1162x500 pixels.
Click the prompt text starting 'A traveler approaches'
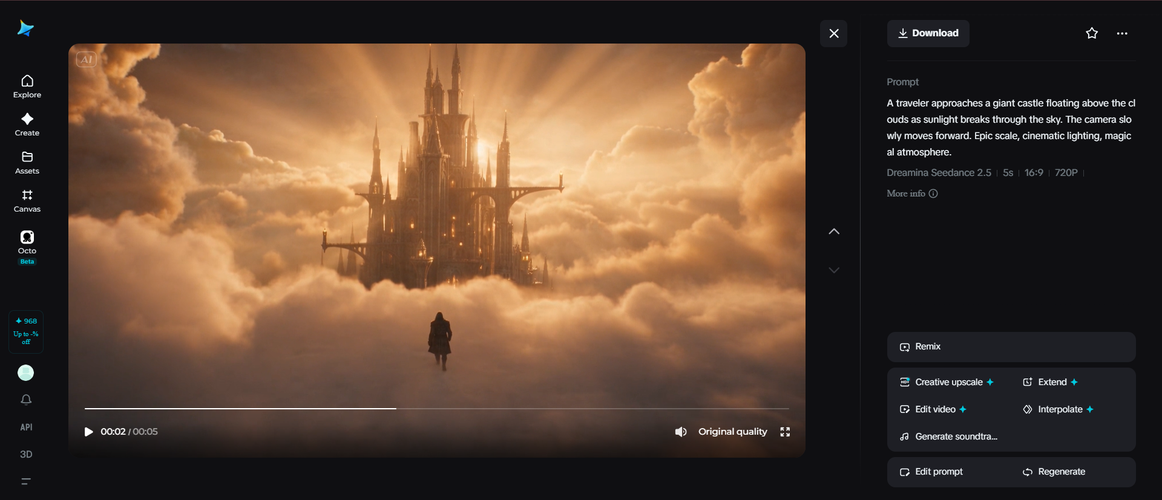(1011, 128)
